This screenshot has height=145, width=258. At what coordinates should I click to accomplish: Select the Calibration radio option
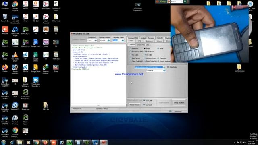(162, 58)
